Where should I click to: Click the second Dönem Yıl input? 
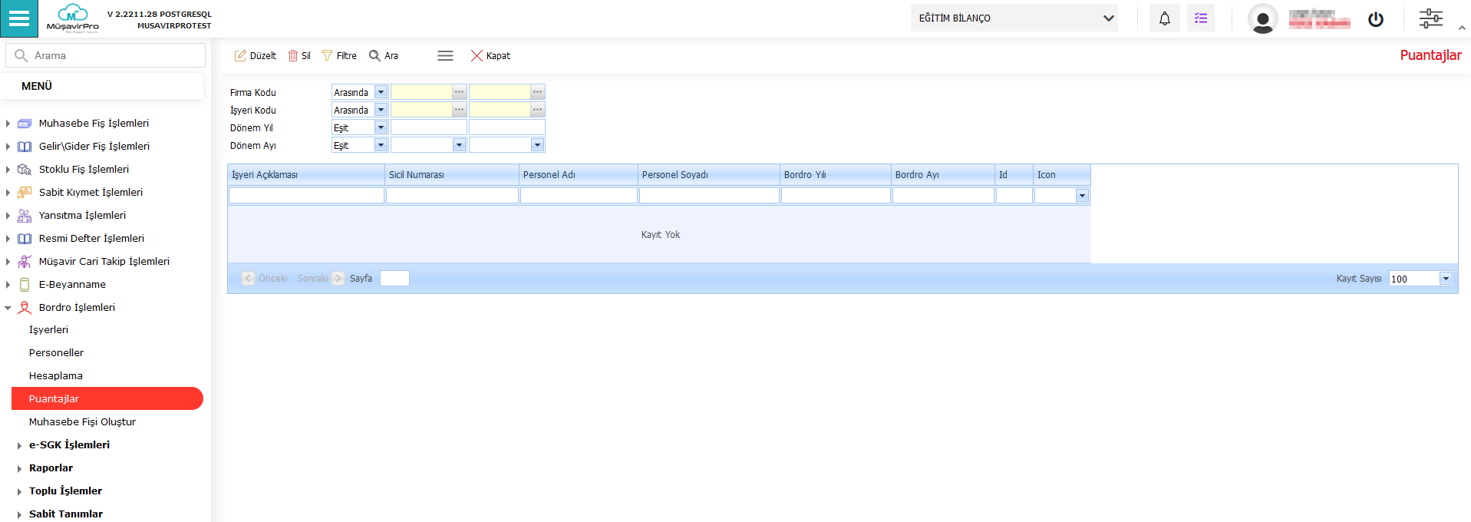click(506, 127)
